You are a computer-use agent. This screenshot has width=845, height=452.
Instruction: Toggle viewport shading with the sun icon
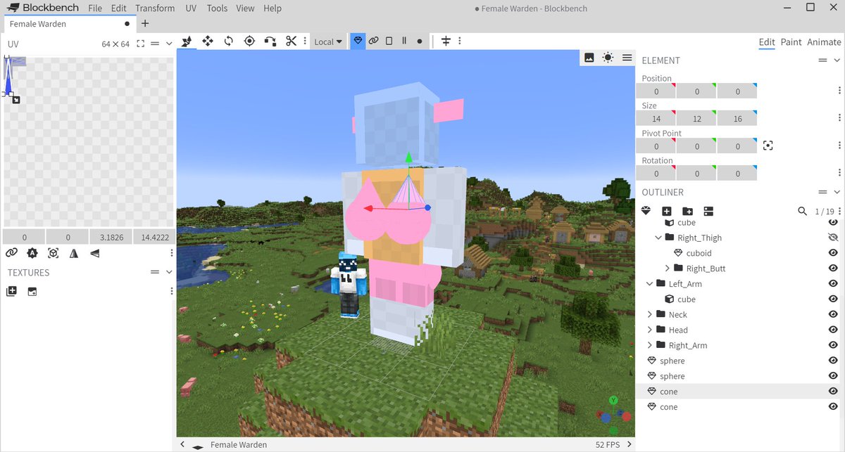coord(608,58)
